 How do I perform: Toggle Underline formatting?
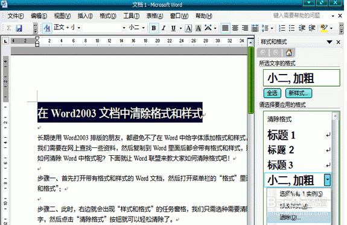point(173,28)
